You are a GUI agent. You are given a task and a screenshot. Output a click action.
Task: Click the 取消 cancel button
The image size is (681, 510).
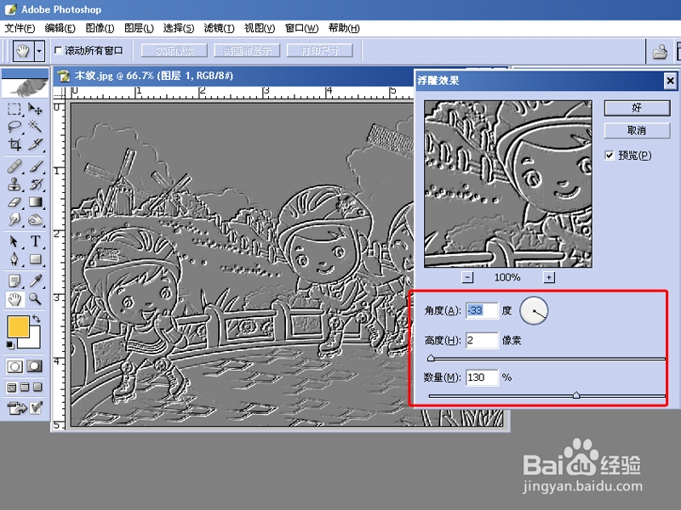click(x=637, y=131)
